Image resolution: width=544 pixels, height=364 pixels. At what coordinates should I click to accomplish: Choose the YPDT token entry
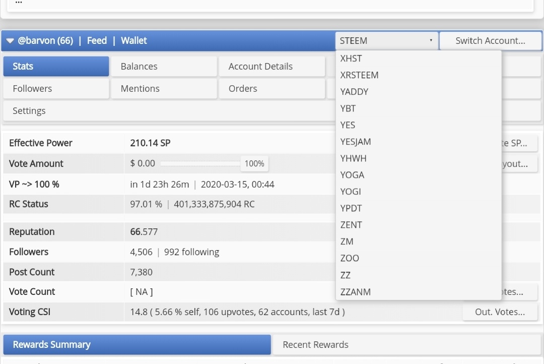(x=419, y=208)
